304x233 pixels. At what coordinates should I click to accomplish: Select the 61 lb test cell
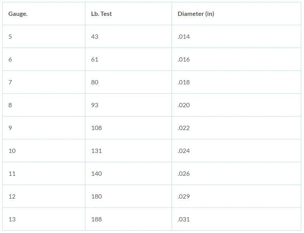pyautogui.click(x=95, y=60)
